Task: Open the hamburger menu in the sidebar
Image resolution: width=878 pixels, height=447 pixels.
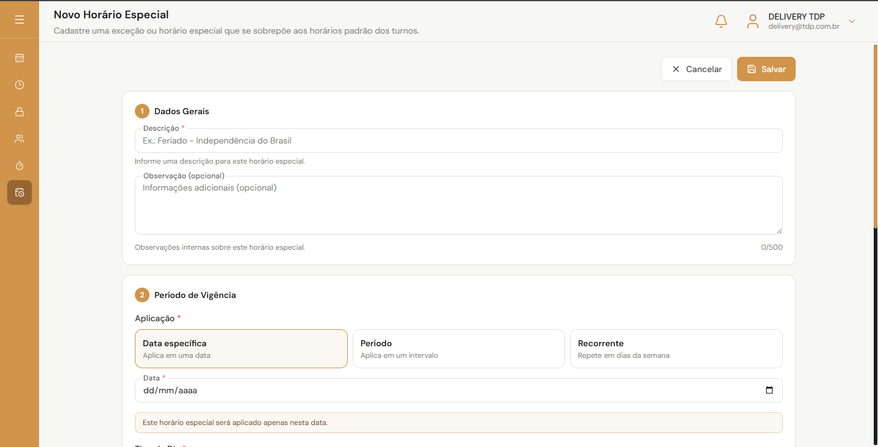Action: coord(20,20)
